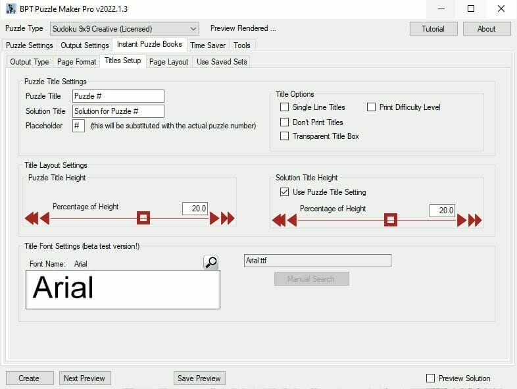The height and width of the screenshot is (389, 517).
Task: Open the Page Format sub-tab
Action: [x=76, y=62]
